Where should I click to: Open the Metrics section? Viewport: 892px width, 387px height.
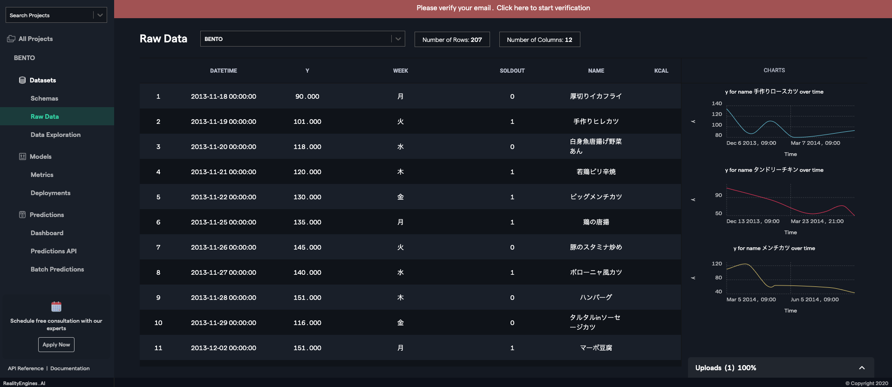pyautogui.click(x=42, y=175)
